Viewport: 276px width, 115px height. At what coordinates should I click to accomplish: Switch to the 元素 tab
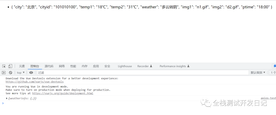[x=22, y=66]
